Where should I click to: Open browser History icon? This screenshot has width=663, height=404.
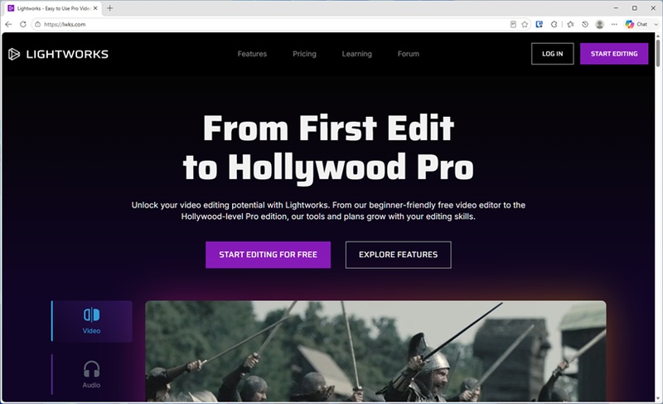(x=585, y=24)
